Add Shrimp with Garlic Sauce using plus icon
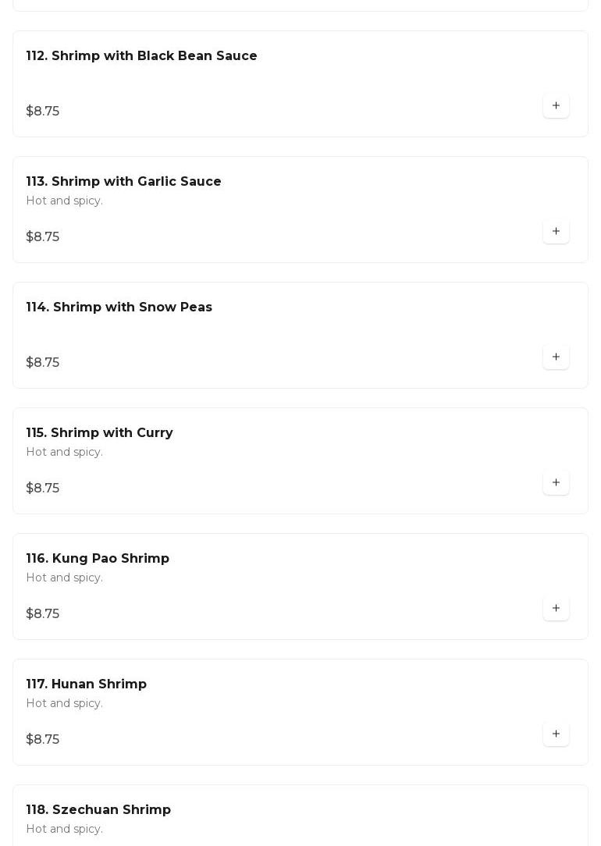 click(556, 231)
